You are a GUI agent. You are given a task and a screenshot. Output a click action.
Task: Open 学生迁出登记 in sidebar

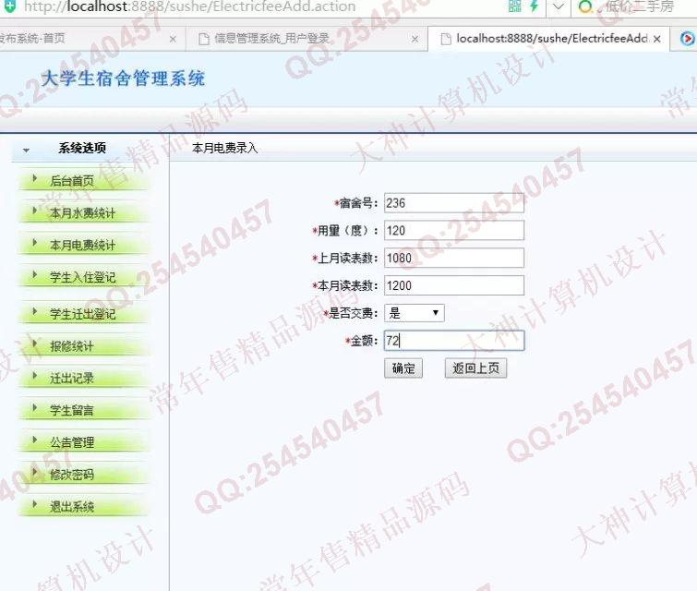click(83, 314)
